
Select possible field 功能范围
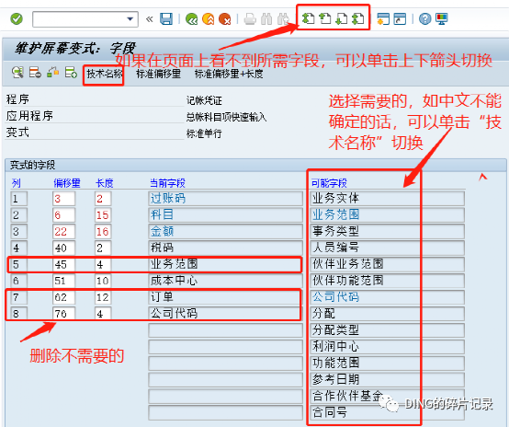pyautogui.click(x=388, y=363)
